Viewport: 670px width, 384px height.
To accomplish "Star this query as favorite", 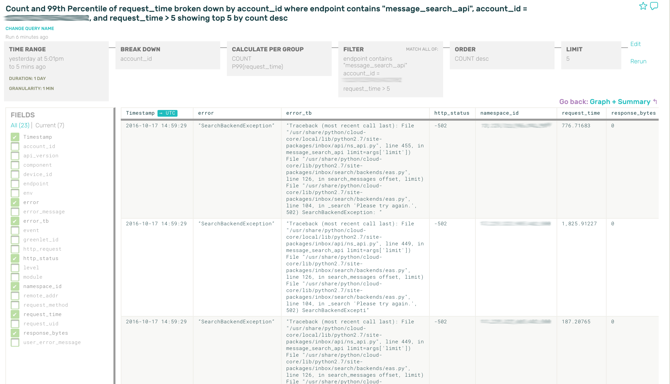I will coord(643,6).
